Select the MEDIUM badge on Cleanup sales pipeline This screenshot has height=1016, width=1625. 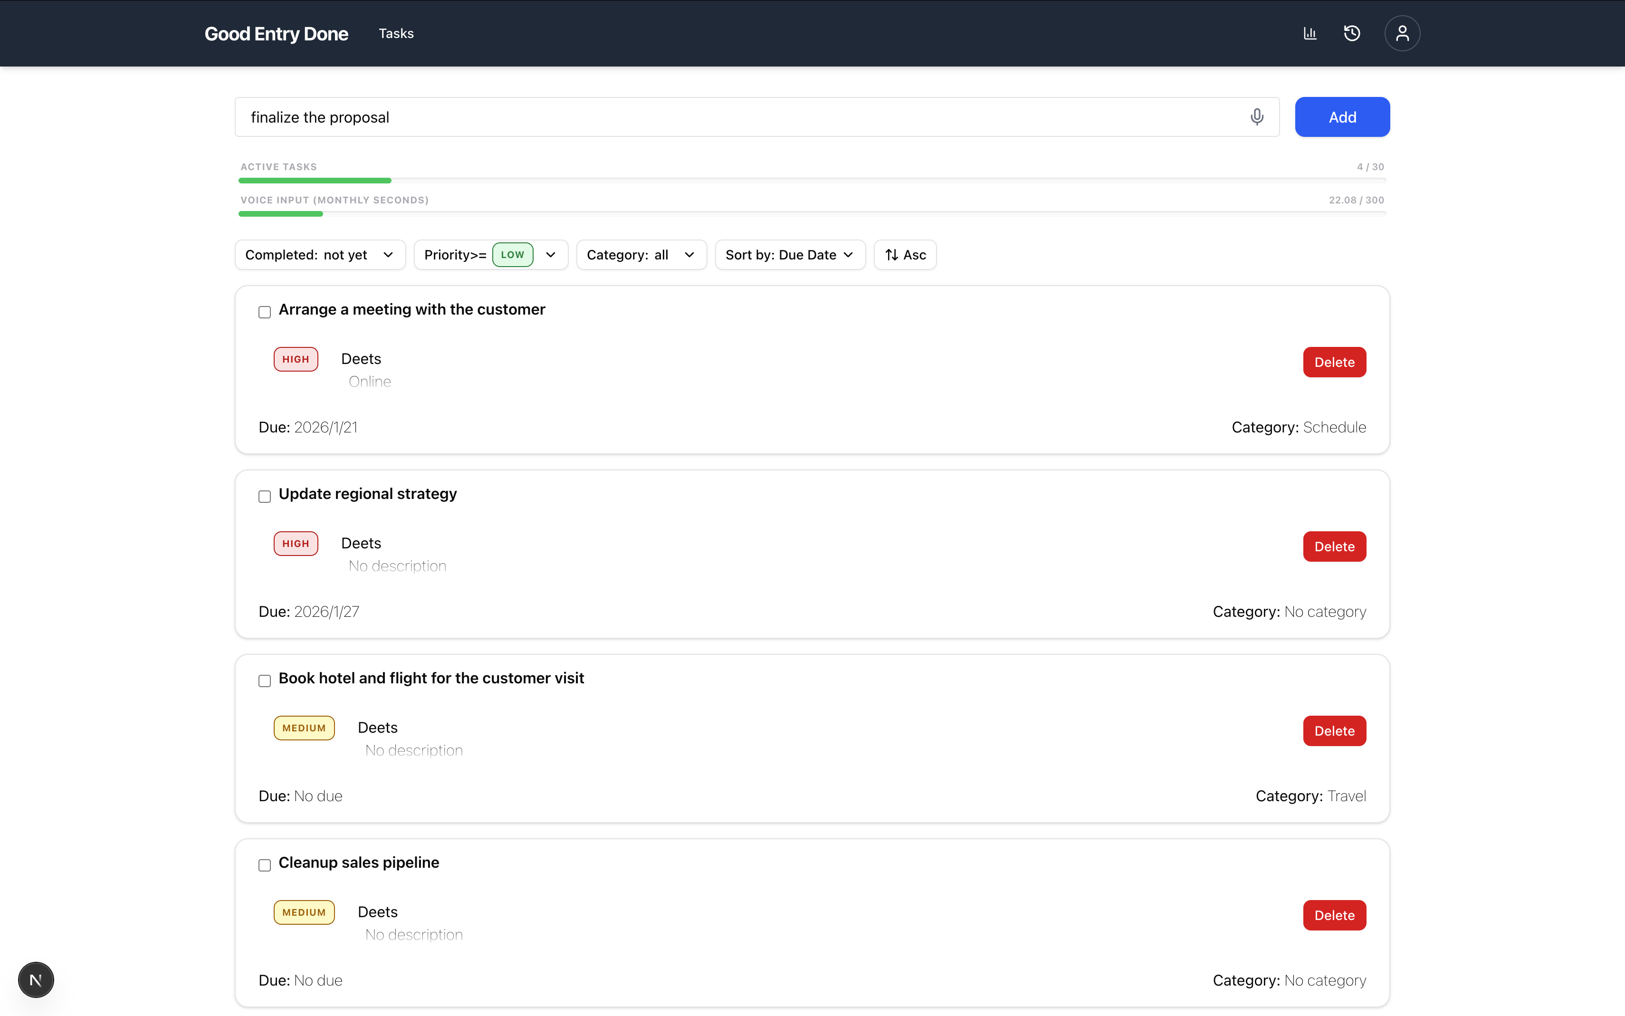(304, 912)
